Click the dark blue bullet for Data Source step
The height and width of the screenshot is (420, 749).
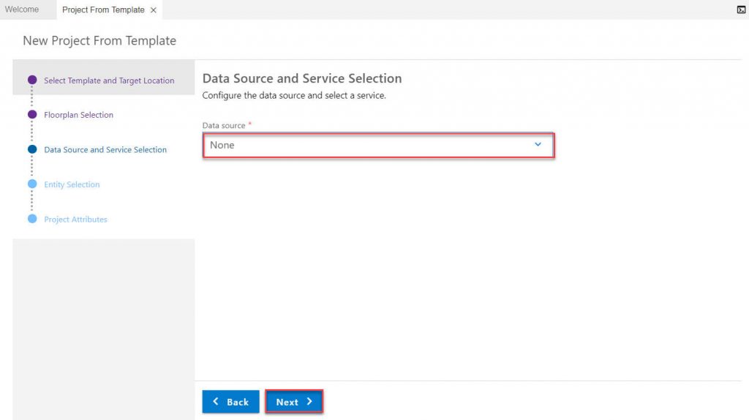point(32,149)
